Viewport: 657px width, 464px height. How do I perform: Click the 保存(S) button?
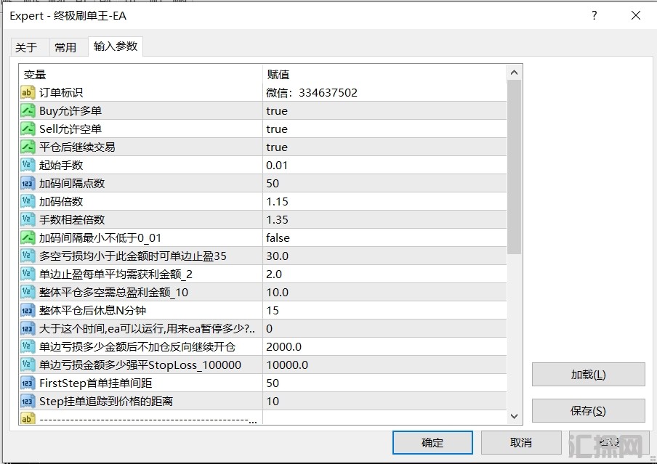[x=588, y=410]
